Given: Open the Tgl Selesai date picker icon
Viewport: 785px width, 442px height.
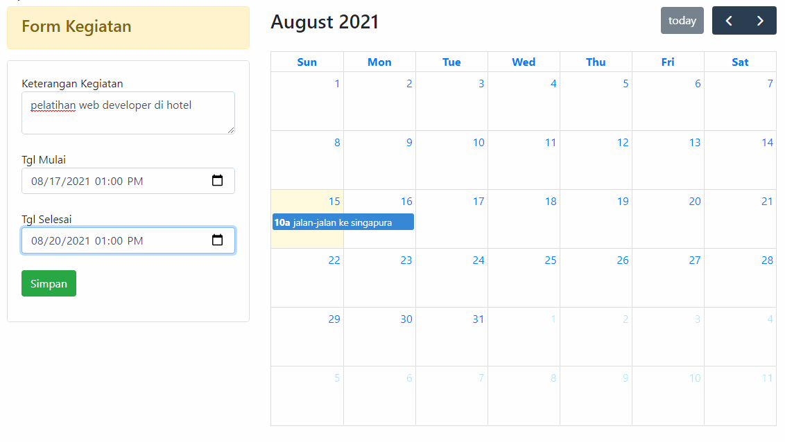Looking at the screenshot, I should tap(218, 240).
